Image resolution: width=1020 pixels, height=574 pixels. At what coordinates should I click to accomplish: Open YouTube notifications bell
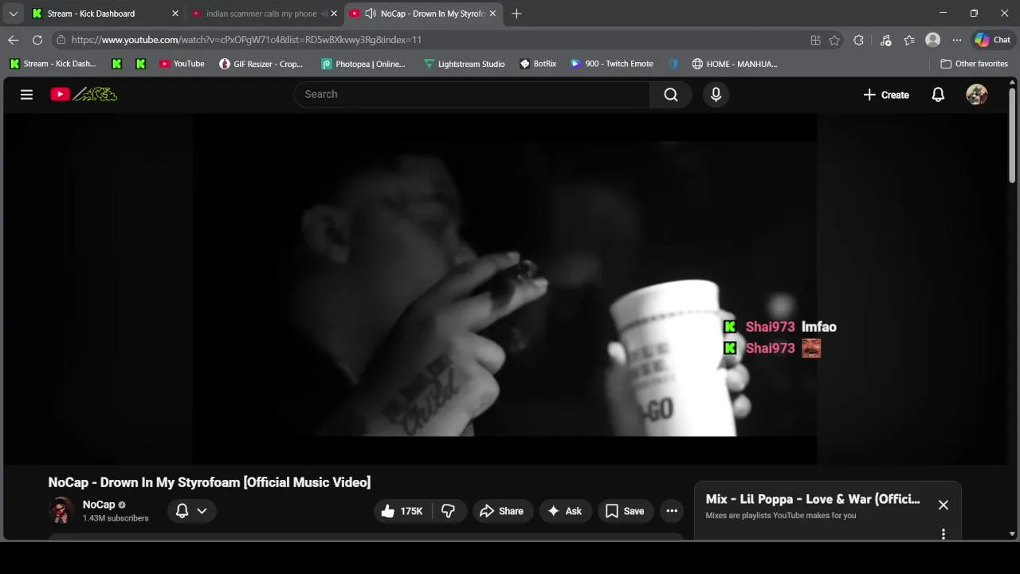tap(938, 94)
